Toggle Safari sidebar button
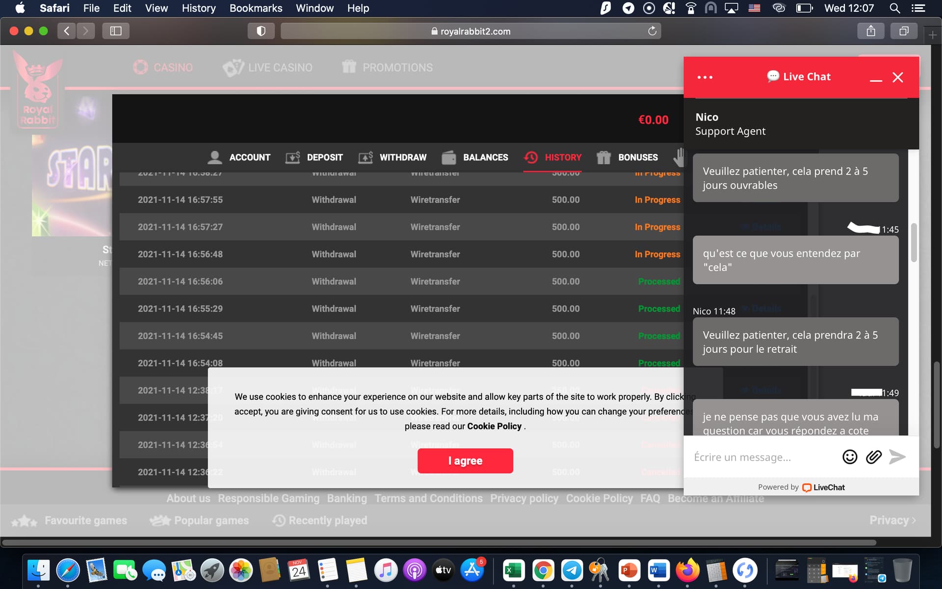942x589 pixels. 116,31
